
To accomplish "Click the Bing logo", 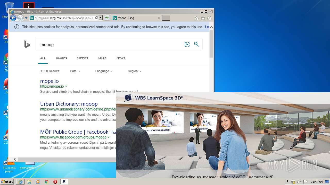I will (x=27, y=44).
